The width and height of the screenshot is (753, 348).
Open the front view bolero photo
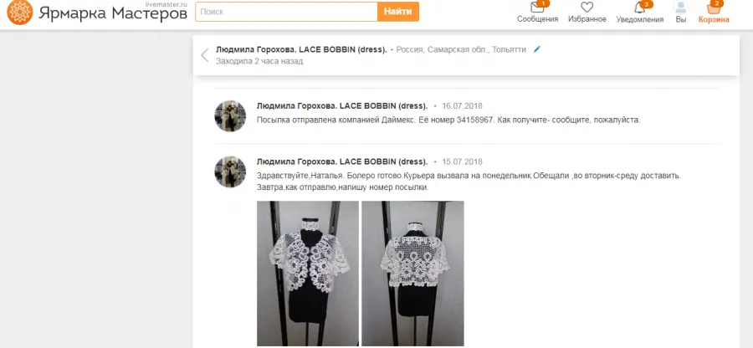click(x=308, y=274)
